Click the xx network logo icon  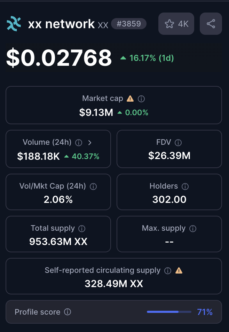(x=14, y=24)
